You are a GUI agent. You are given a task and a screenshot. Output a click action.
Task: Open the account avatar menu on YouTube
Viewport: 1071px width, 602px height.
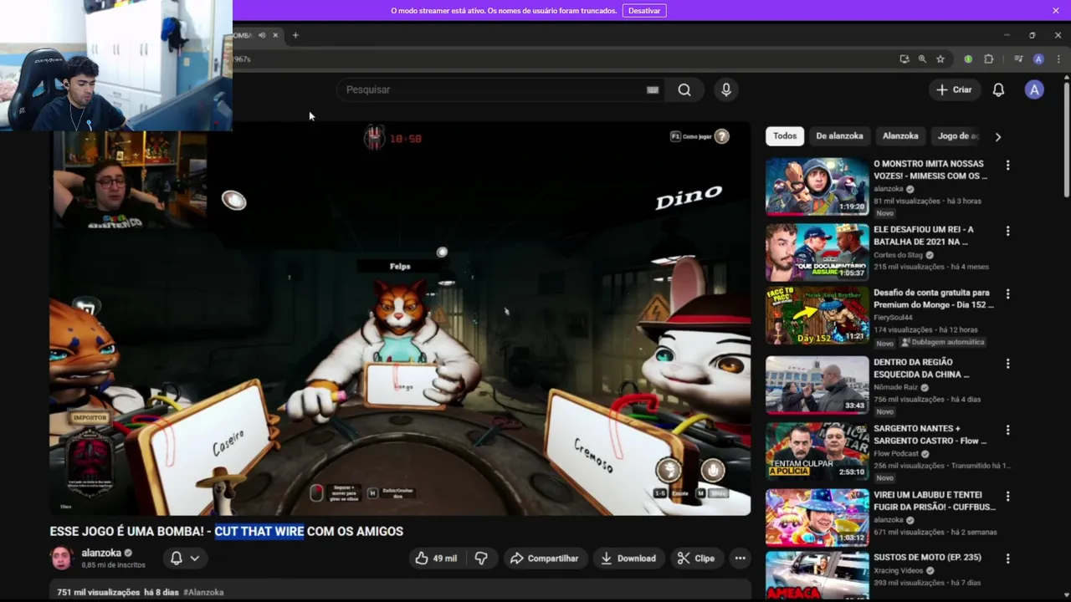pyautogui.click(x=1035, y=89)
